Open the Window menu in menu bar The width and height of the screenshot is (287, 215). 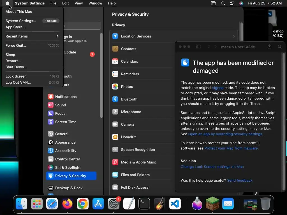95,3
